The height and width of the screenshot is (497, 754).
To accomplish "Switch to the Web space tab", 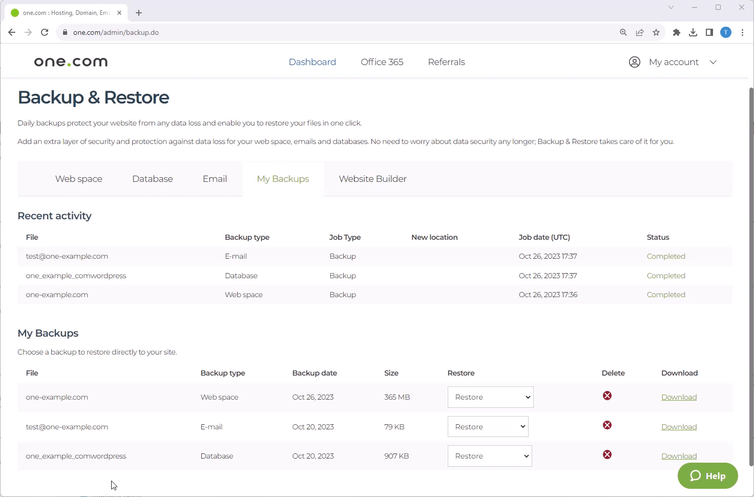I will coord(78,179).
